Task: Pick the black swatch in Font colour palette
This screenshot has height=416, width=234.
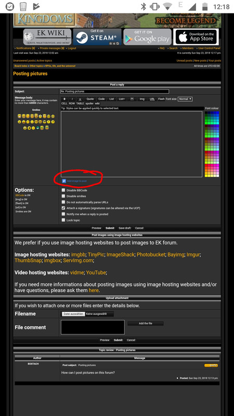Action: tap(206, 113)
